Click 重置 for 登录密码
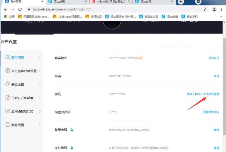The height and width of the screenshot is (152, 226). [x=217, y=130]
